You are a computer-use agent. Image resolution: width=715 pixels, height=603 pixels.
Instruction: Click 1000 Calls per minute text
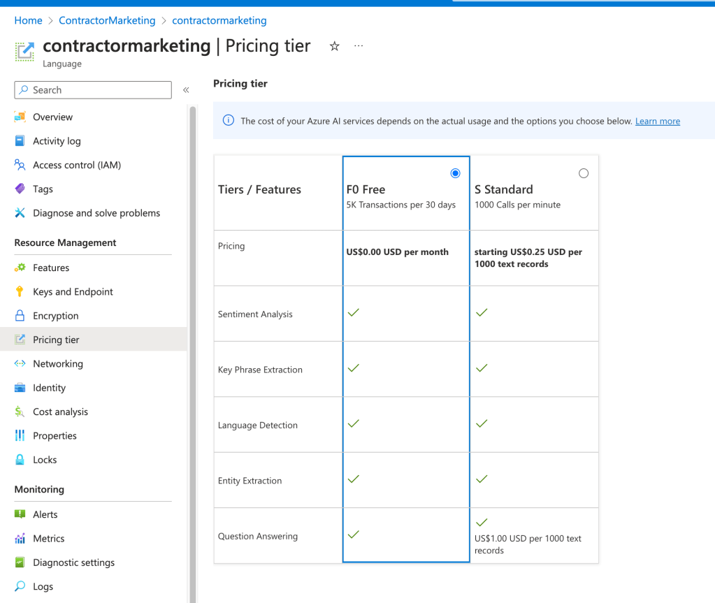pos(517,205)
